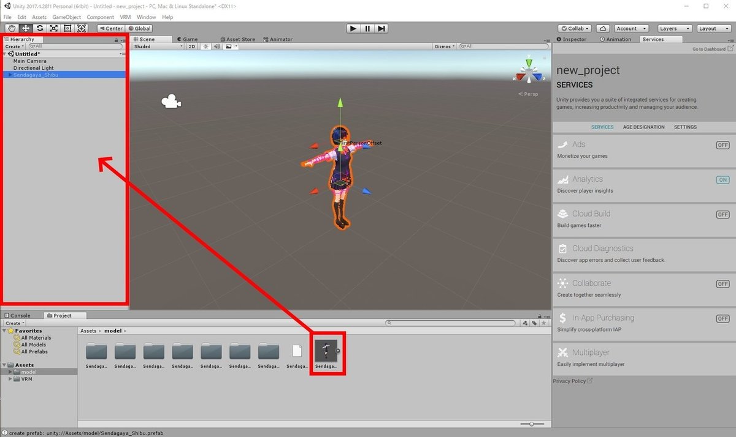Select the Scale tool
The image size is (736, 437).
(53, 28)
